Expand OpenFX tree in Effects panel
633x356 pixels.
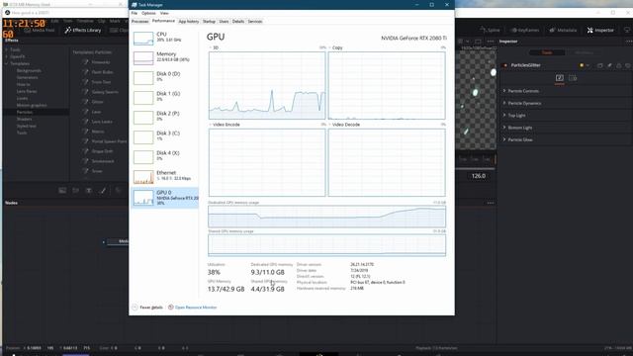(6, 57)
